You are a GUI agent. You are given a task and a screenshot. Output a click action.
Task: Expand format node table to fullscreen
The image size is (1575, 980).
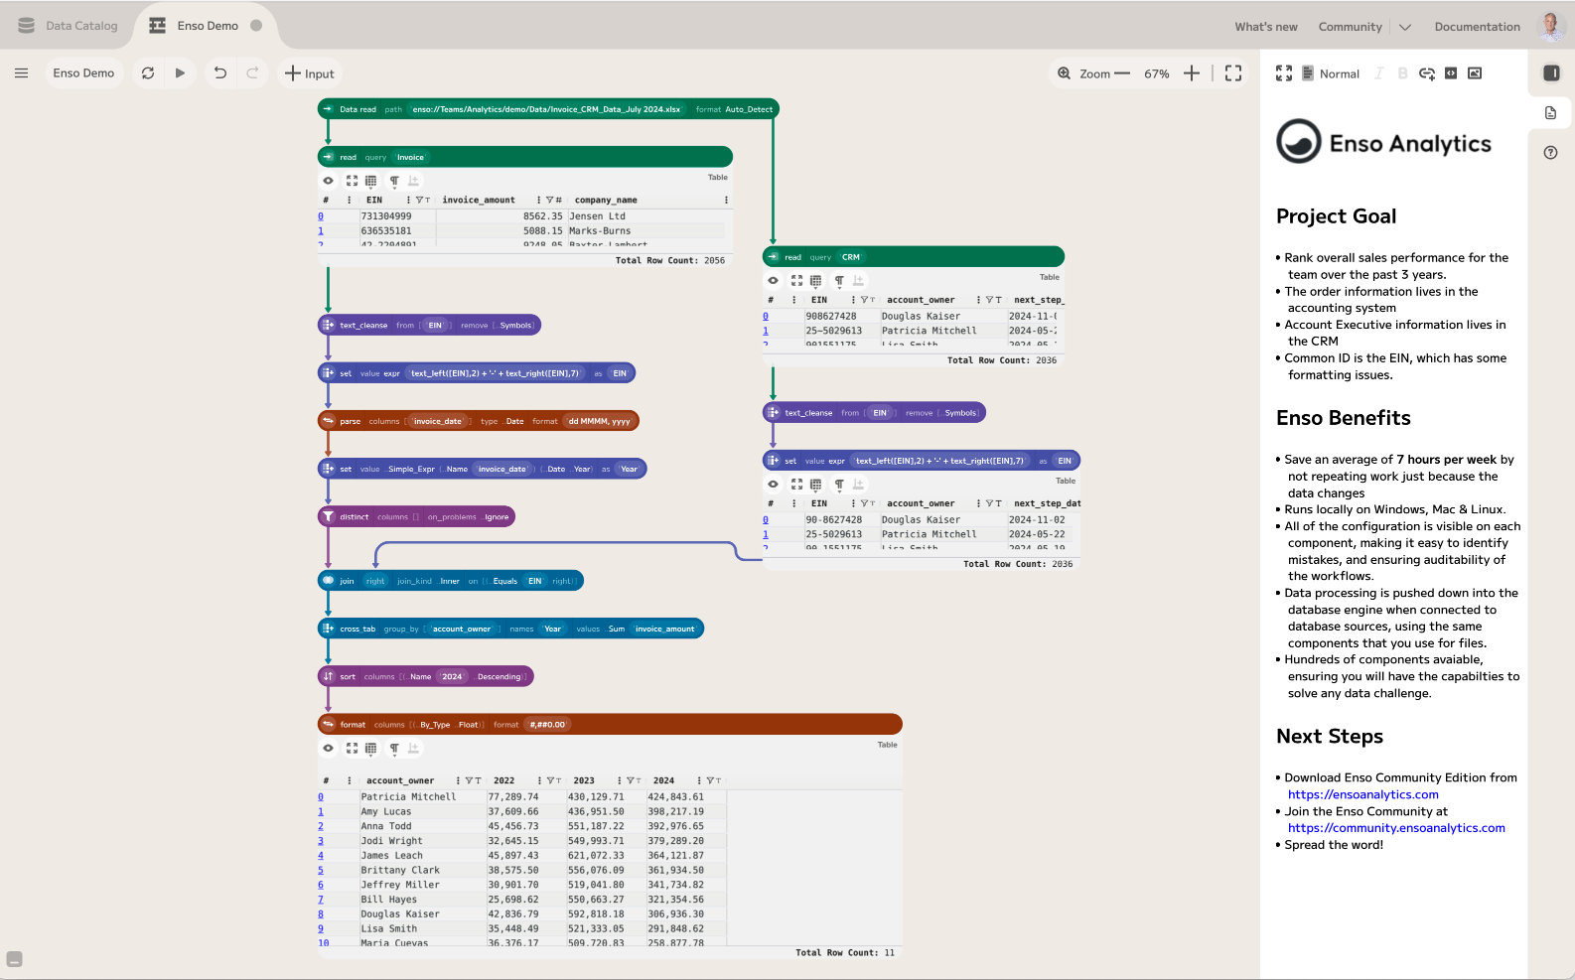click(352, 748)
